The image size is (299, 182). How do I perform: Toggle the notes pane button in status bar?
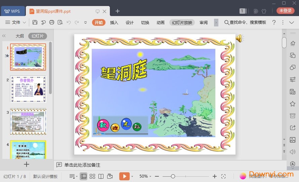[73, 176]
